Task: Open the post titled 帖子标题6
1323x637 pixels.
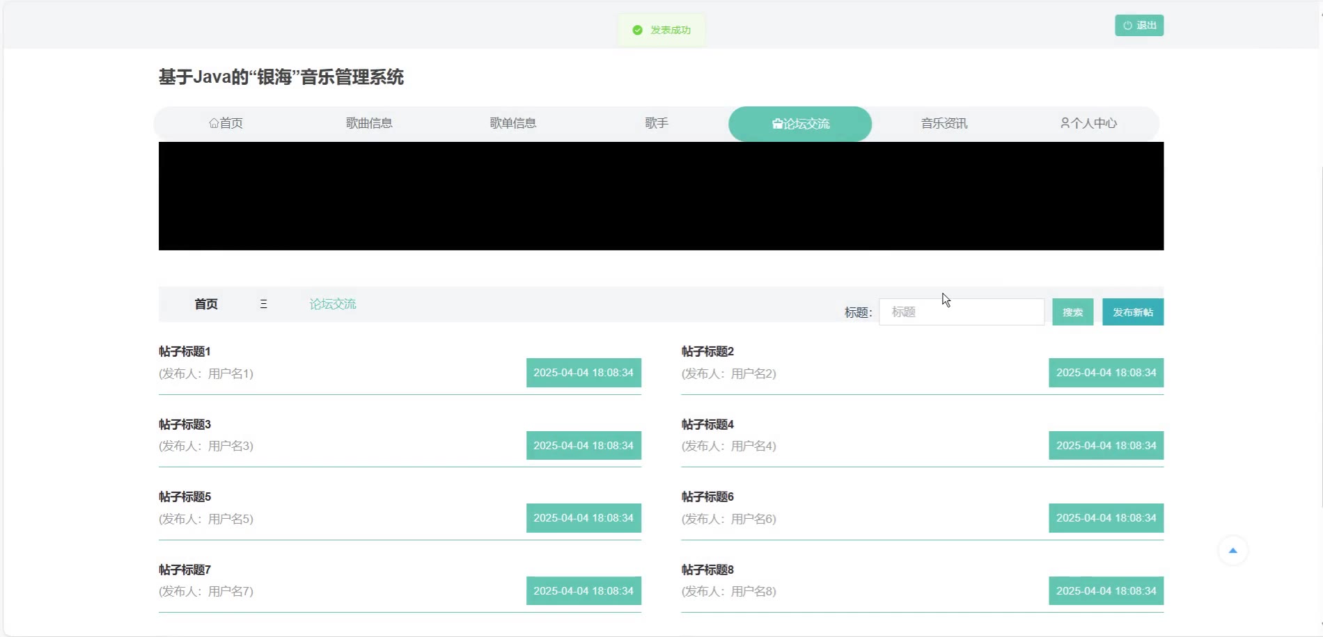Action: click(707, 497)
